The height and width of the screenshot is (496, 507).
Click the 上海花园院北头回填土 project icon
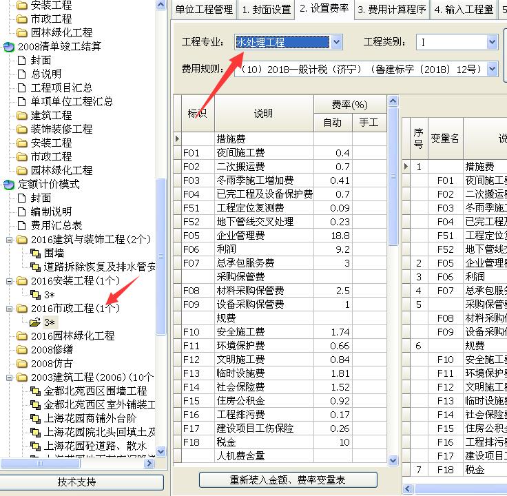tap(35, 432)
